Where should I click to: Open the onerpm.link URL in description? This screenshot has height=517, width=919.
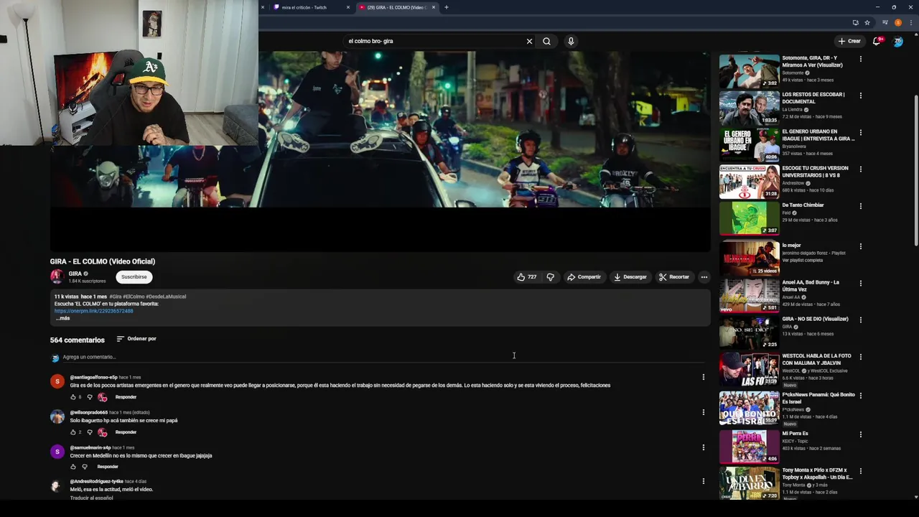pyautogui.click(x=93, y=311)
